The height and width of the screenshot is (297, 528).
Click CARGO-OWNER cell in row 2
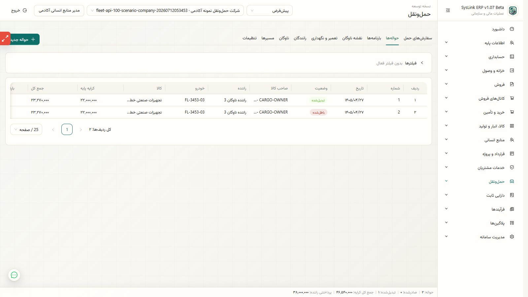[271, 112]
